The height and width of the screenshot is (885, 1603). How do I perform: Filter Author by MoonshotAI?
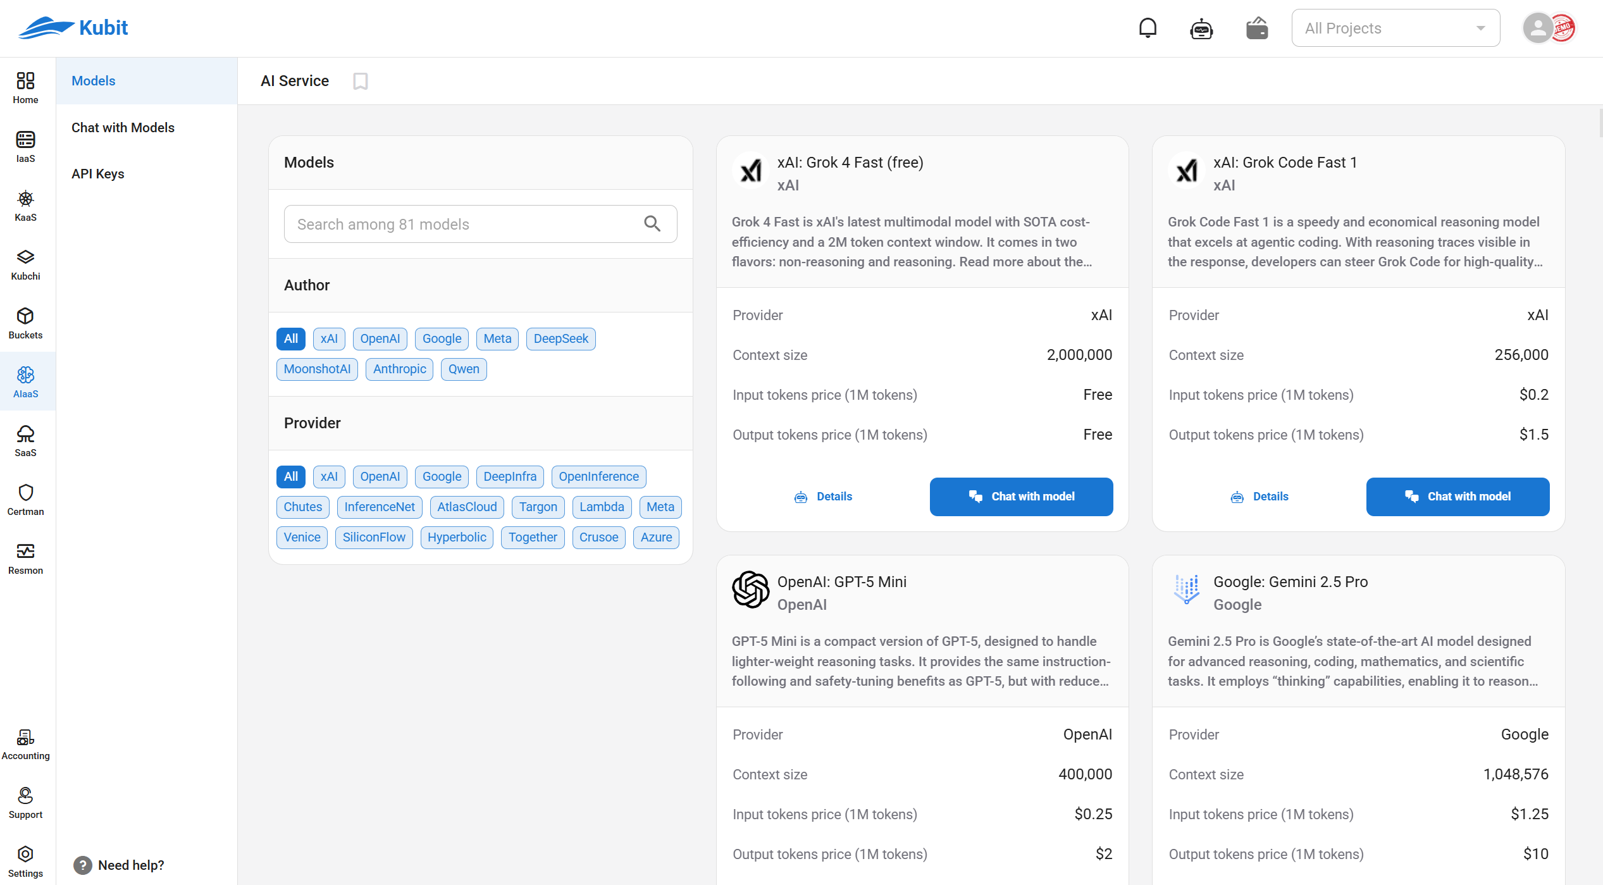pyautogui.click(x=317, y=369)
